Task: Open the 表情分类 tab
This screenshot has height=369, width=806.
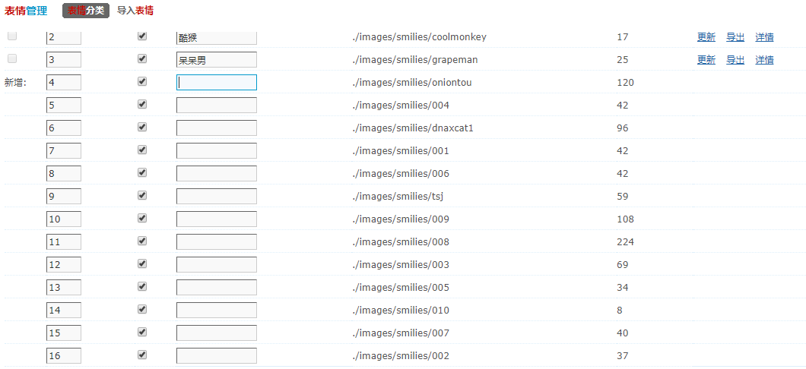Action: pyautogui.click(x=86, y=11)
